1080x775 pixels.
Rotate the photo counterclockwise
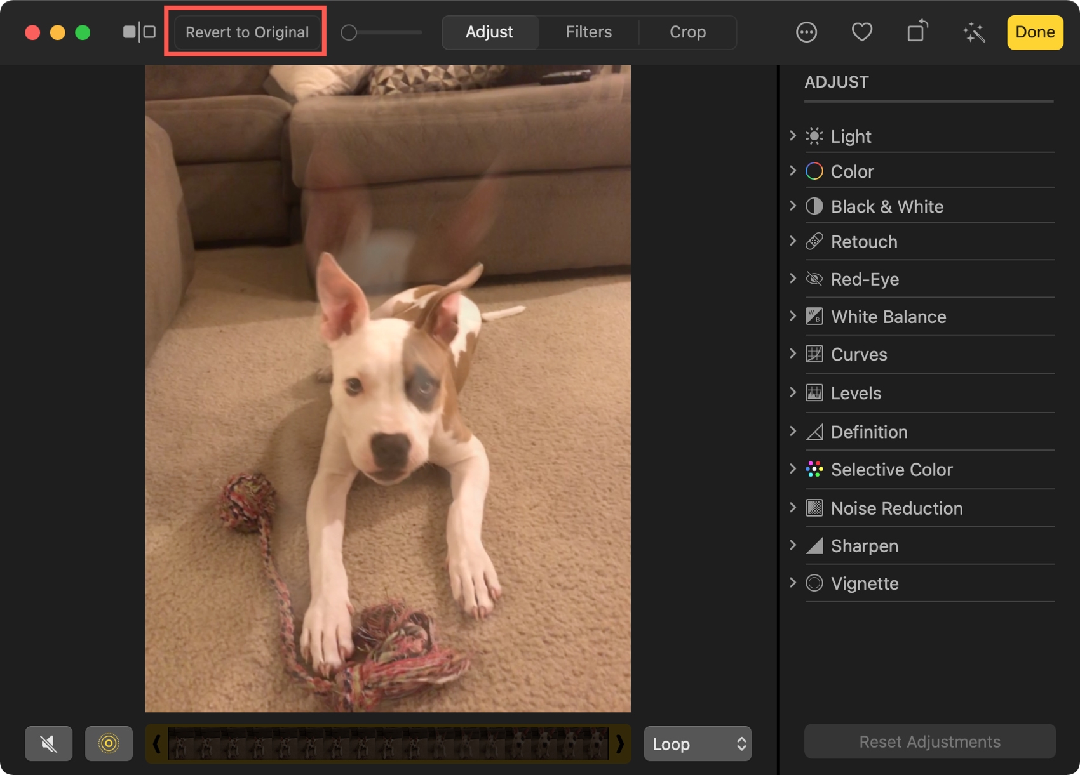point(917,31)
